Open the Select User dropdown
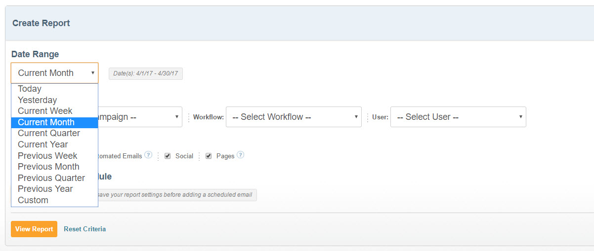 click(x=458, y=117)
